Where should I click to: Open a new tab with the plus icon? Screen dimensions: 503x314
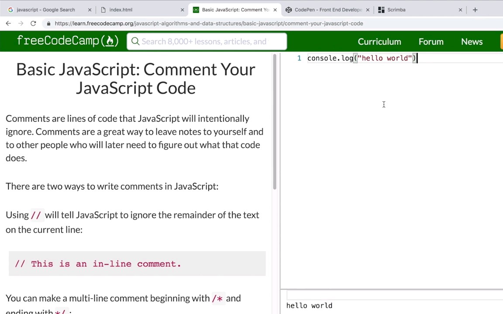[x=475, y=10]
